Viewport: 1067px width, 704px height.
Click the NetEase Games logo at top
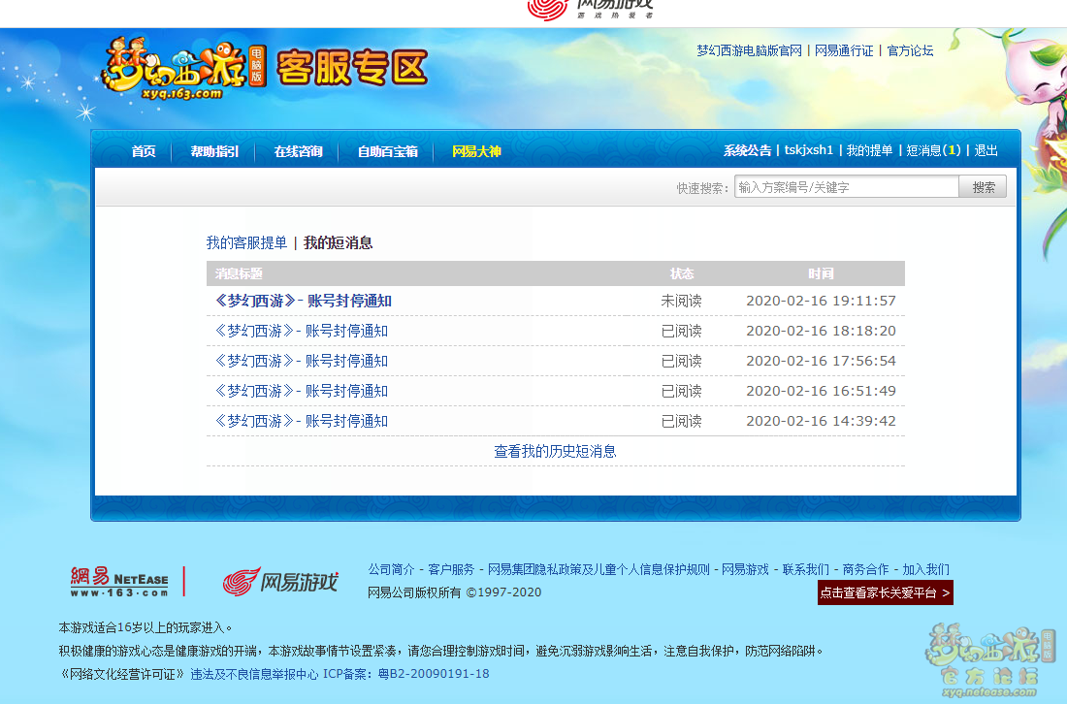click(590, 10)
